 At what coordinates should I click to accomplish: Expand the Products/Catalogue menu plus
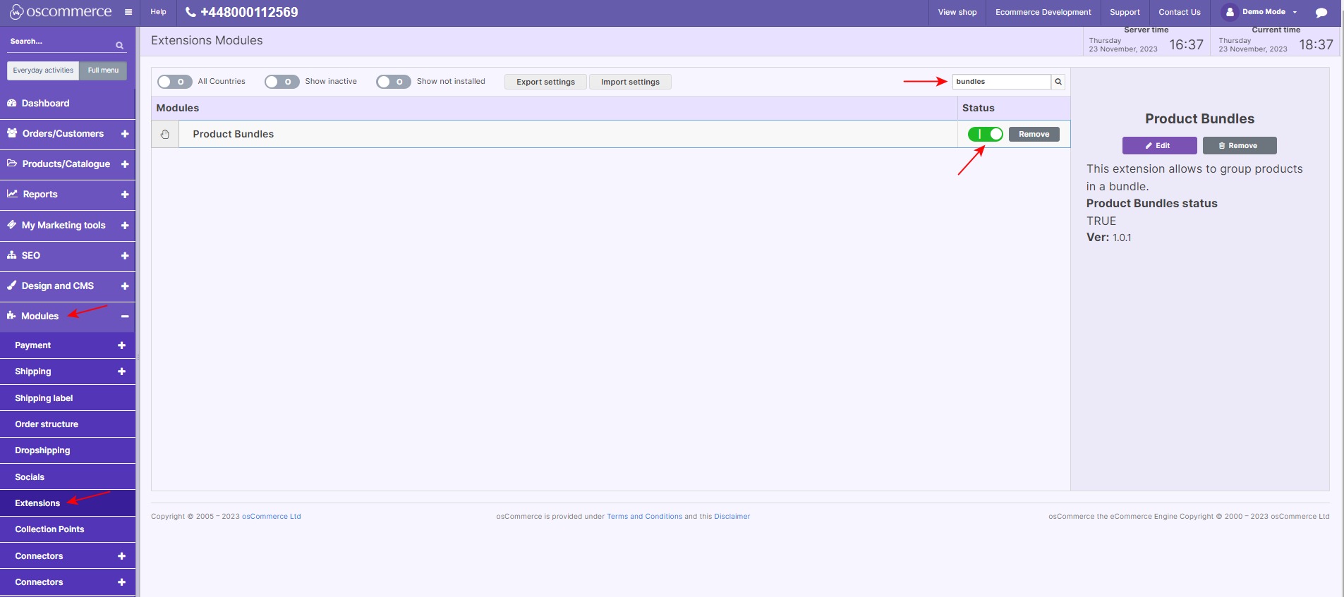pos(125,164)
